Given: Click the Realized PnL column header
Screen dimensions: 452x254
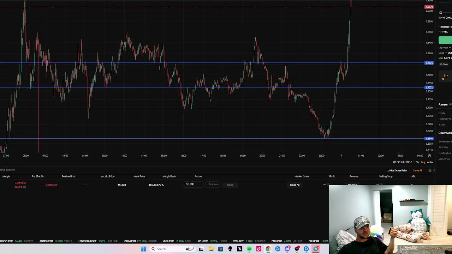Looking at the screenshot, I should coord(69,176).
